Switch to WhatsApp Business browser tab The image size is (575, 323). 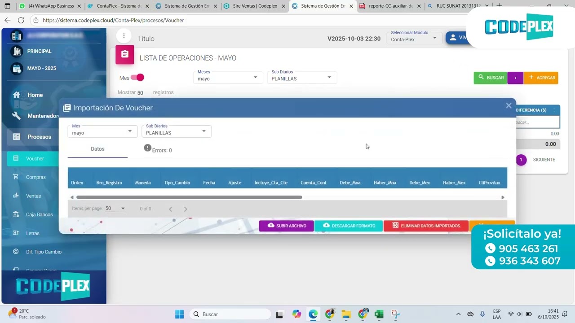[50, 6]
